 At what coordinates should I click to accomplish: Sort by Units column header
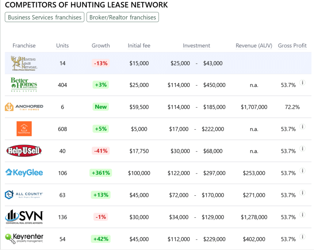tap(63, 45)
